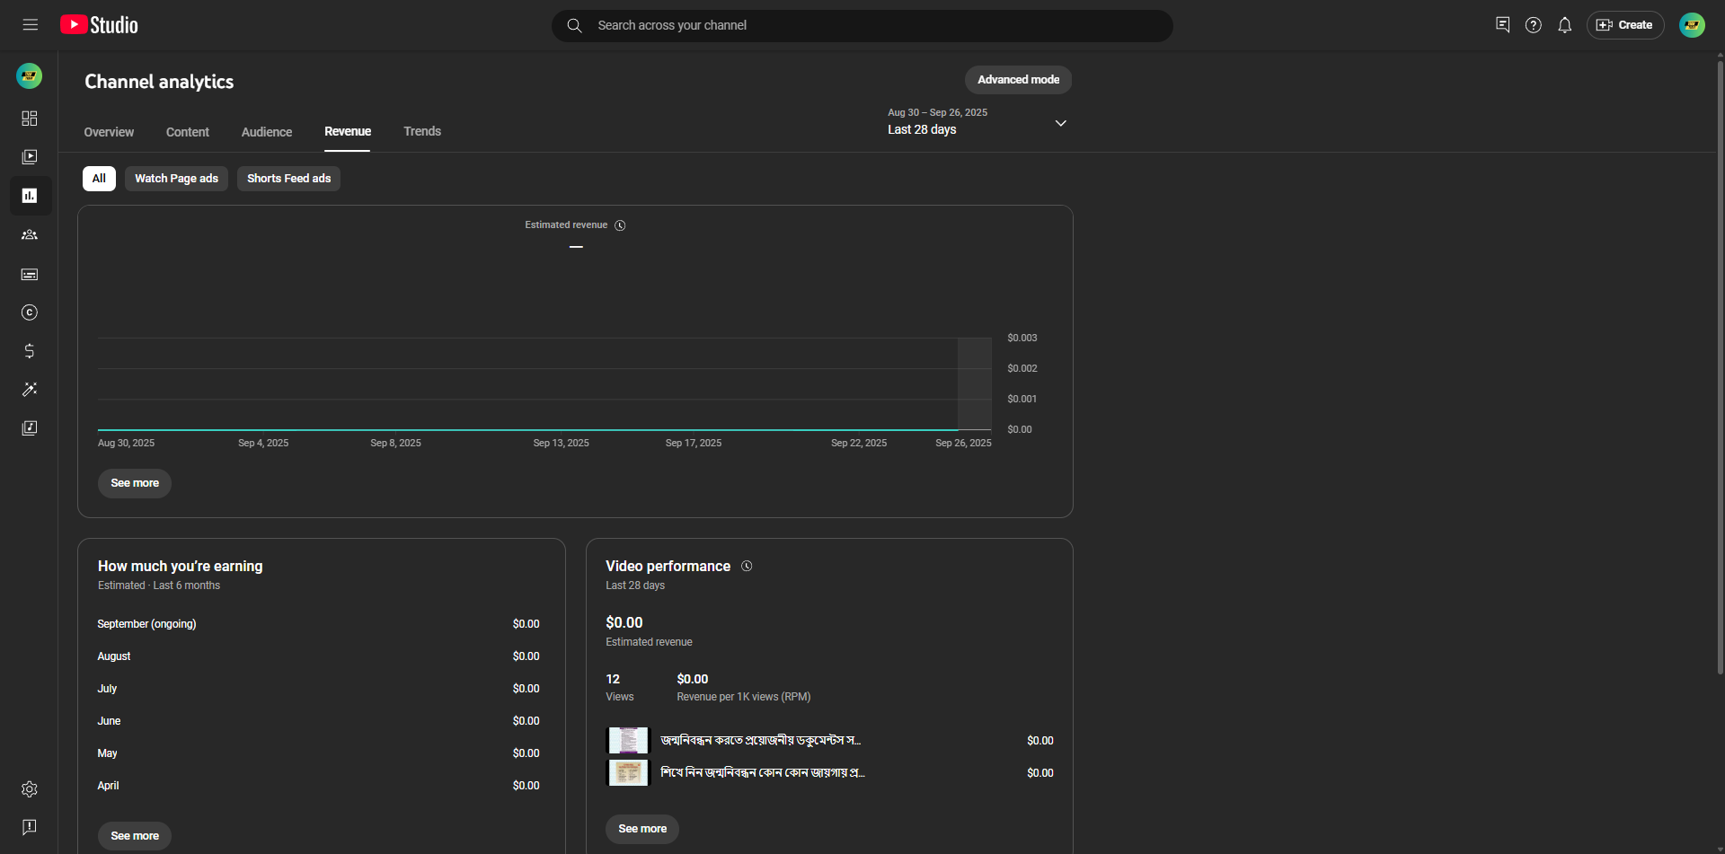Open the Audio library icon in sidebar
This screenshot has width=1725, height=854.
point(30,428)
